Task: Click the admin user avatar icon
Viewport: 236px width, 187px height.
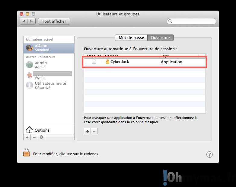Action: [x=30, y=64]
